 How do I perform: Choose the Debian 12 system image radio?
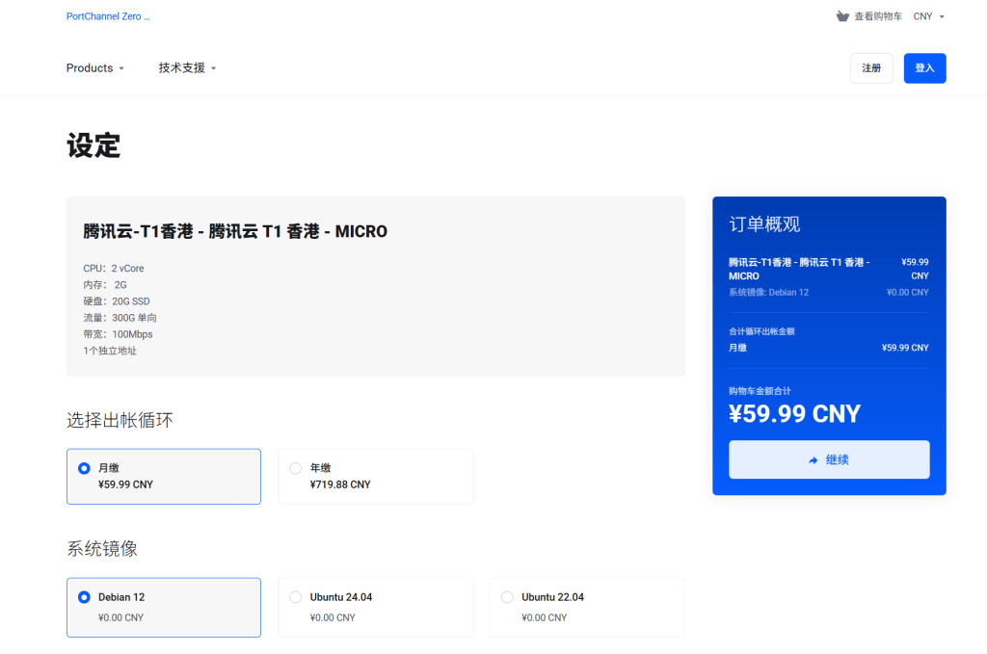(x=84, y=597)
